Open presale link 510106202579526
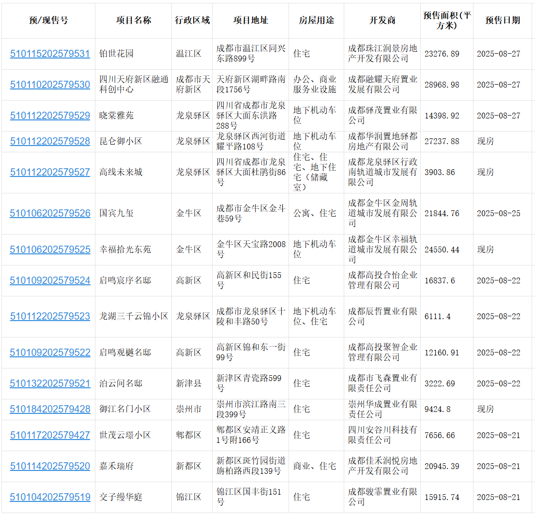 point(50,213)
